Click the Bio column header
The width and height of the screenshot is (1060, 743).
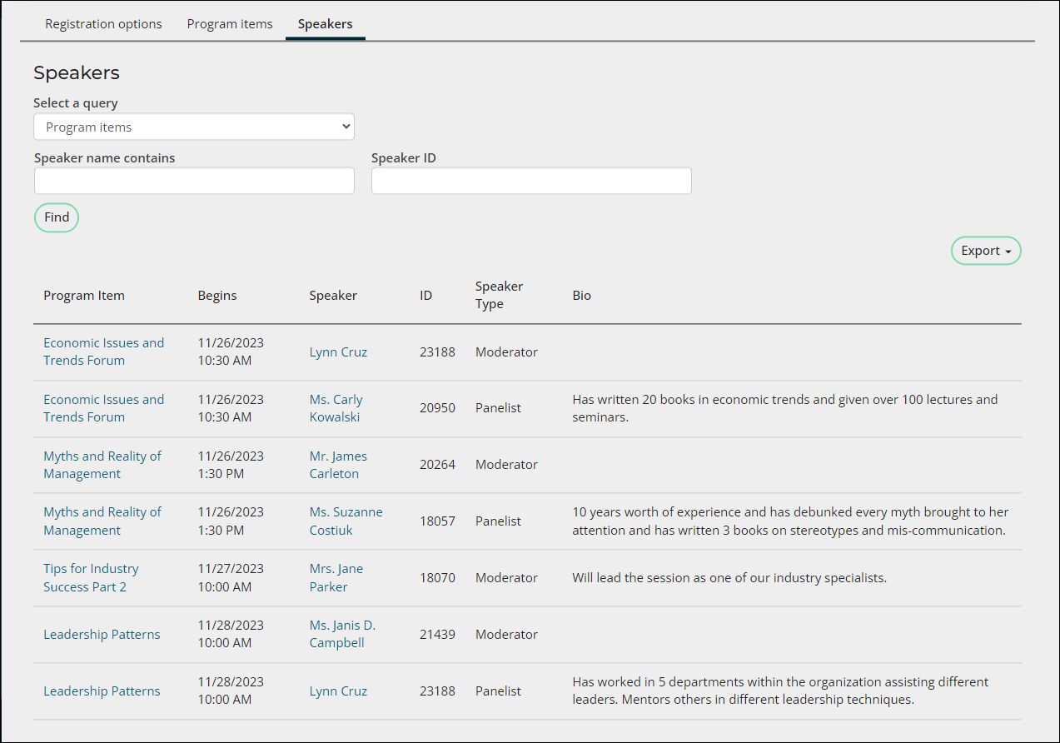point(582,295)
